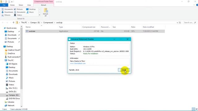Expand the Extract To gallery list
Viewport: 198px width, 111px height.
[39, 15]
